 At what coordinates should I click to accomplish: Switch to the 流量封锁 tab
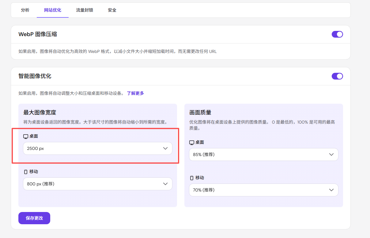(85, 10)
